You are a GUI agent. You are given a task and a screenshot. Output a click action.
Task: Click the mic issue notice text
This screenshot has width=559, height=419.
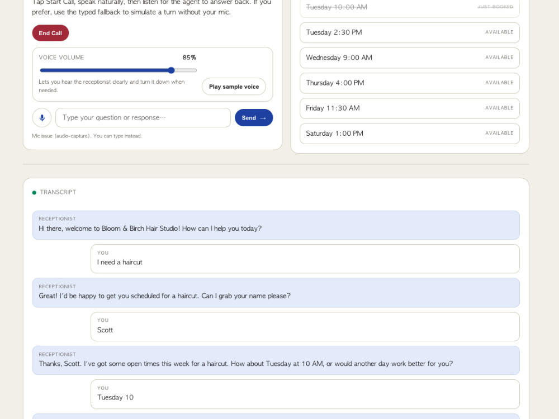87,136
